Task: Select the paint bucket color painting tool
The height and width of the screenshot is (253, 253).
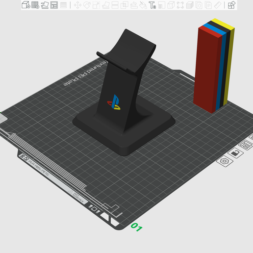Action: (x=143, y=5)
